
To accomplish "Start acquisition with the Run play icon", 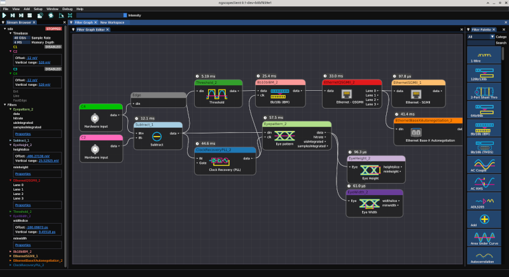I will [4, 15].
